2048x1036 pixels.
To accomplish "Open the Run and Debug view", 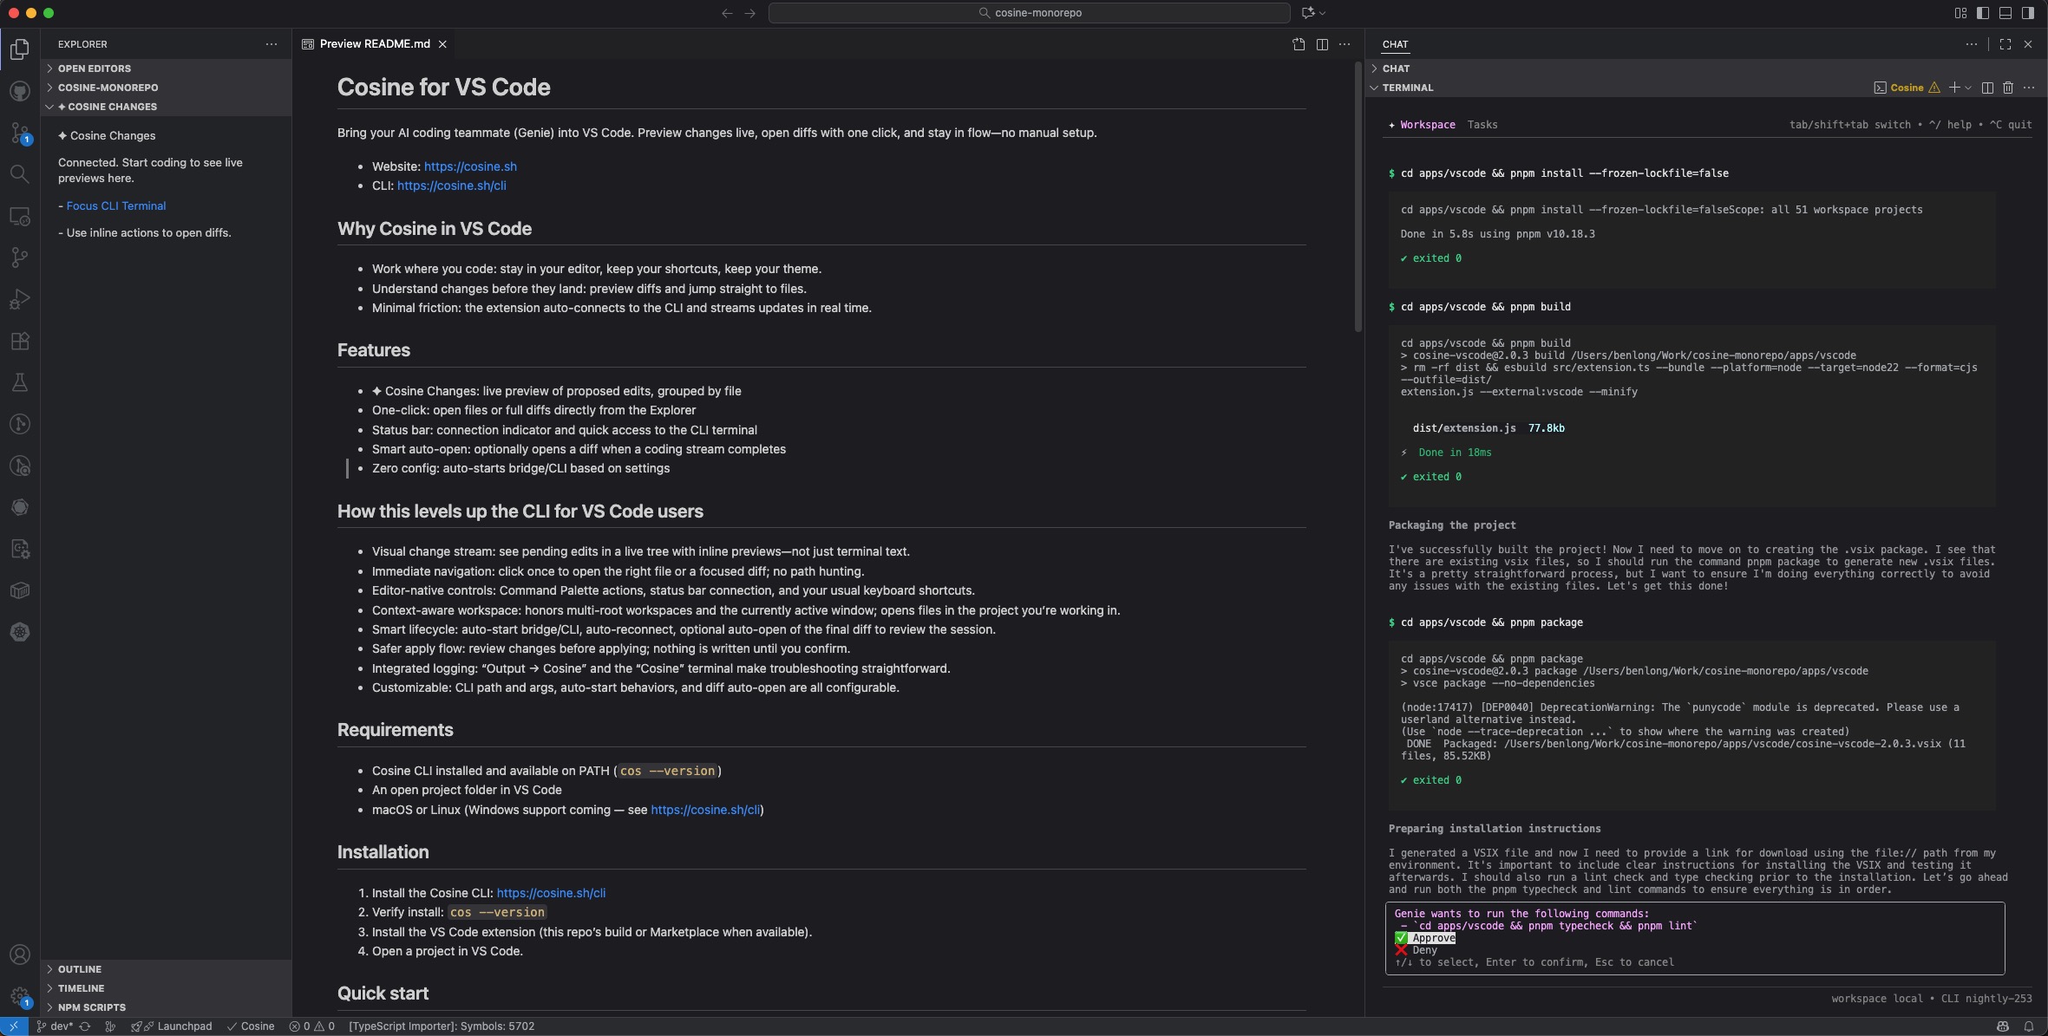I will (20, 299).
